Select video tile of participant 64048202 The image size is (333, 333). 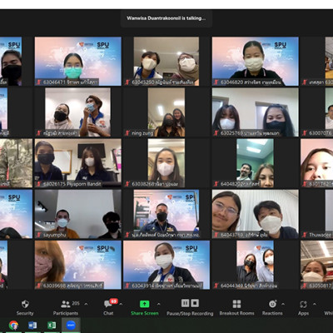(256, 163)
